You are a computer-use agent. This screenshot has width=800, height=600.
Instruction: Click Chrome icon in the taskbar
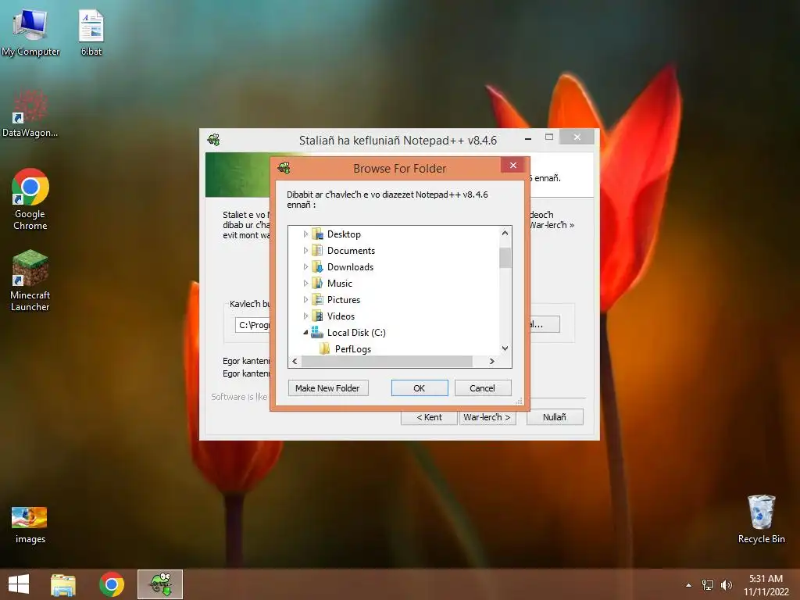point(112,584)
